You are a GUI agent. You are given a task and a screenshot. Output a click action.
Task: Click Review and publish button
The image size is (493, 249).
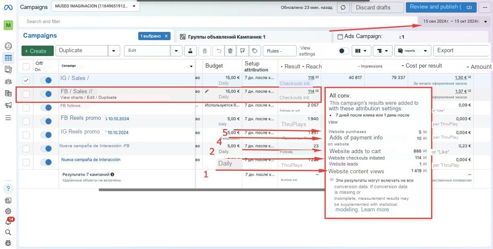click(441, 7)
